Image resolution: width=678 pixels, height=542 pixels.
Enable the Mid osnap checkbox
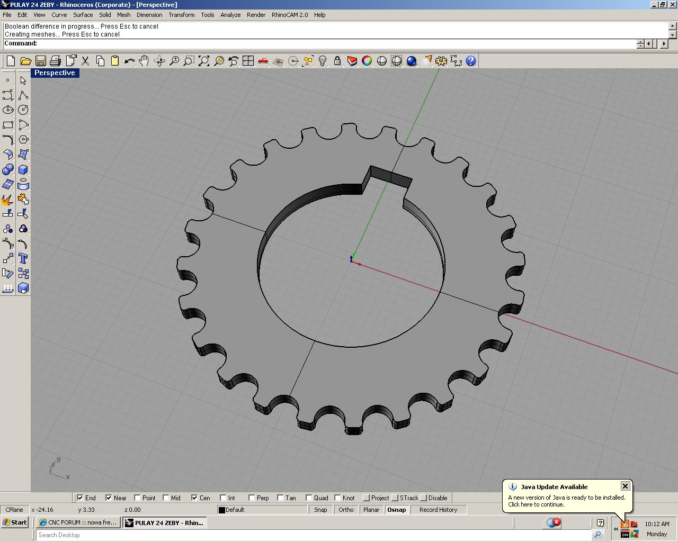pyautogui.click(x=166, y=498)
